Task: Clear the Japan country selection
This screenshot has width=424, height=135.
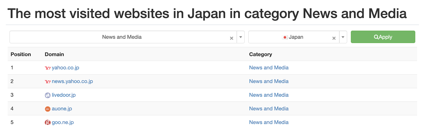Action: coord(334,38)
